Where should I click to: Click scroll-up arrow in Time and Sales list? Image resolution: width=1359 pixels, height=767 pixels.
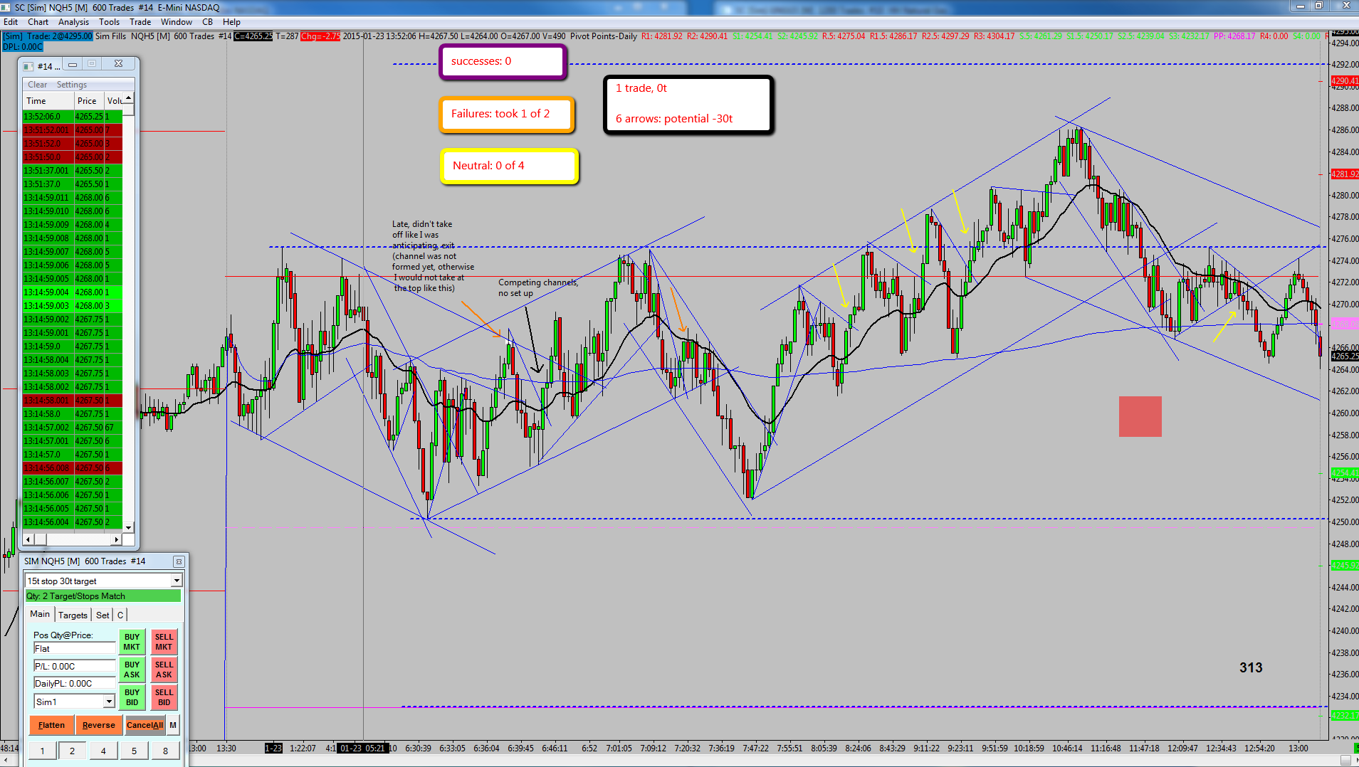pyautogui.click(x=128, y=98)
